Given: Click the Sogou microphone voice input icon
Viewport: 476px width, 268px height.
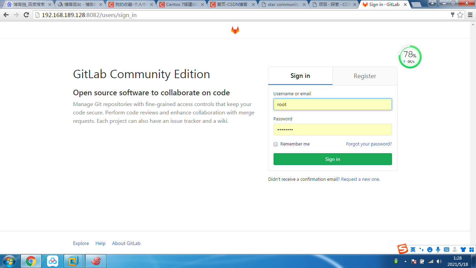Looking at the screenshot, I should [x=438, y=250].
